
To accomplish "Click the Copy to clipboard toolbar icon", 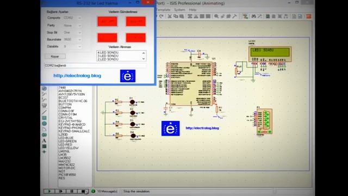I will click(x=176, y=16).
